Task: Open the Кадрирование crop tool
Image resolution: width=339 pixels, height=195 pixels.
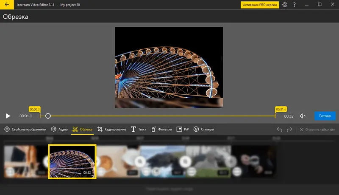Action: tap(111, 129)
